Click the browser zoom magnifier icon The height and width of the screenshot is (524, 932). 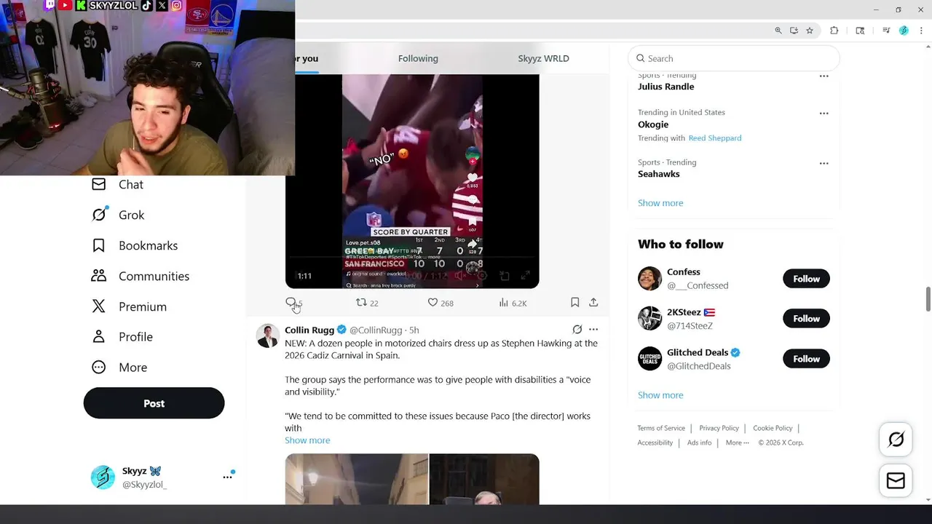(778, 31)
